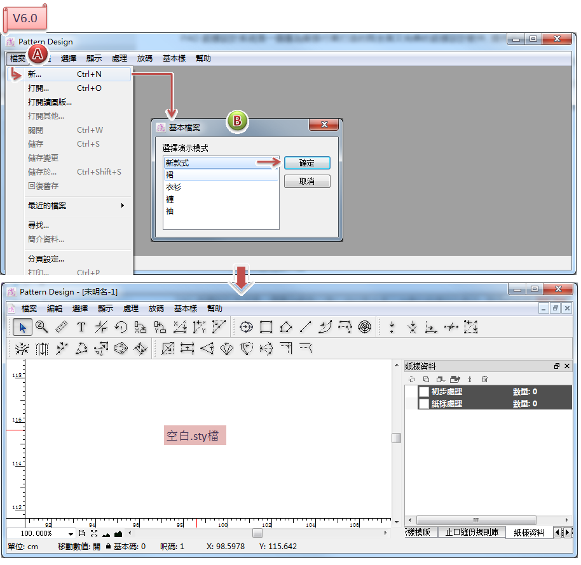Click the trash delete icon in 紙樣資料 panel
The height and width of the screenshot is (565, 581).
[484, 379]
